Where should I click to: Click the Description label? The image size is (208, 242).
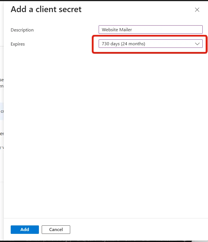22,30
